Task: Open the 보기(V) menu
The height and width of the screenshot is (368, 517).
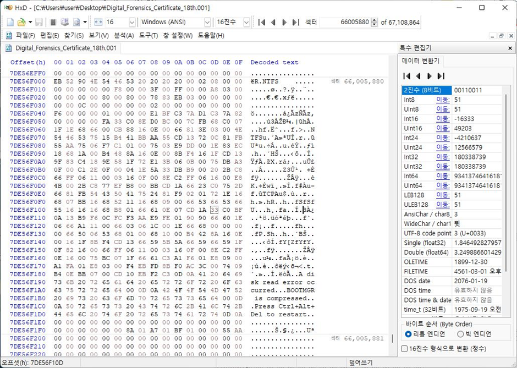Action: pos(98,36)
